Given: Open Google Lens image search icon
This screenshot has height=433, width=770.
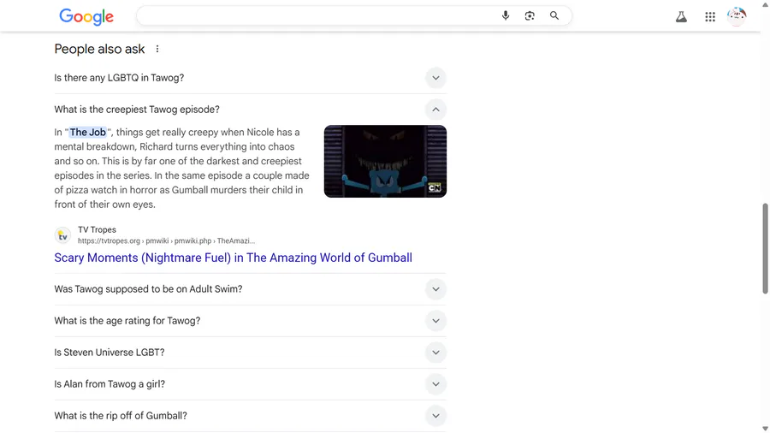Looking at the screenshot, I should [530, 15].
